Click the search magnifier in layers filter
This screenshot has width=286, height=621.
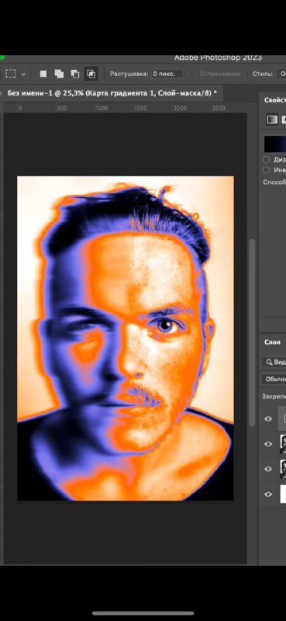point(269,362)
